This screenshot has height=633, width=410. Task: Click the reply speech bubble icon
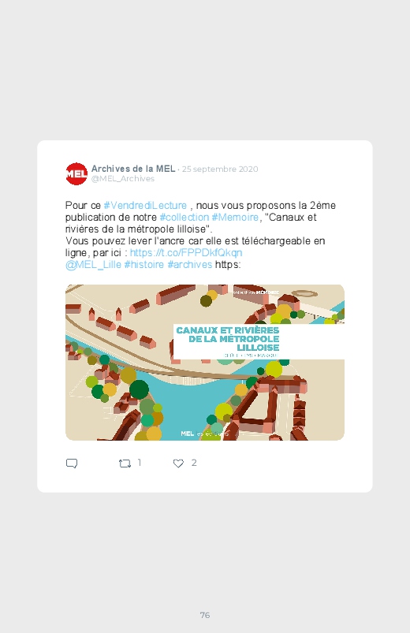click(x=72, y=464)
